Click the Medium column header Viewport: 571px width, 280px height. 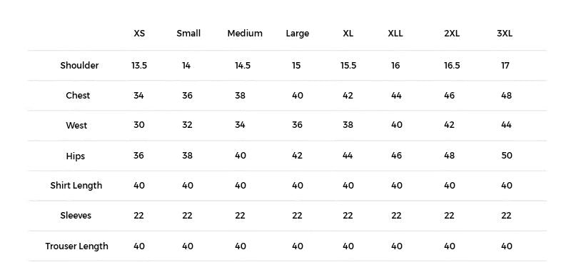click(x=245, y=33)
